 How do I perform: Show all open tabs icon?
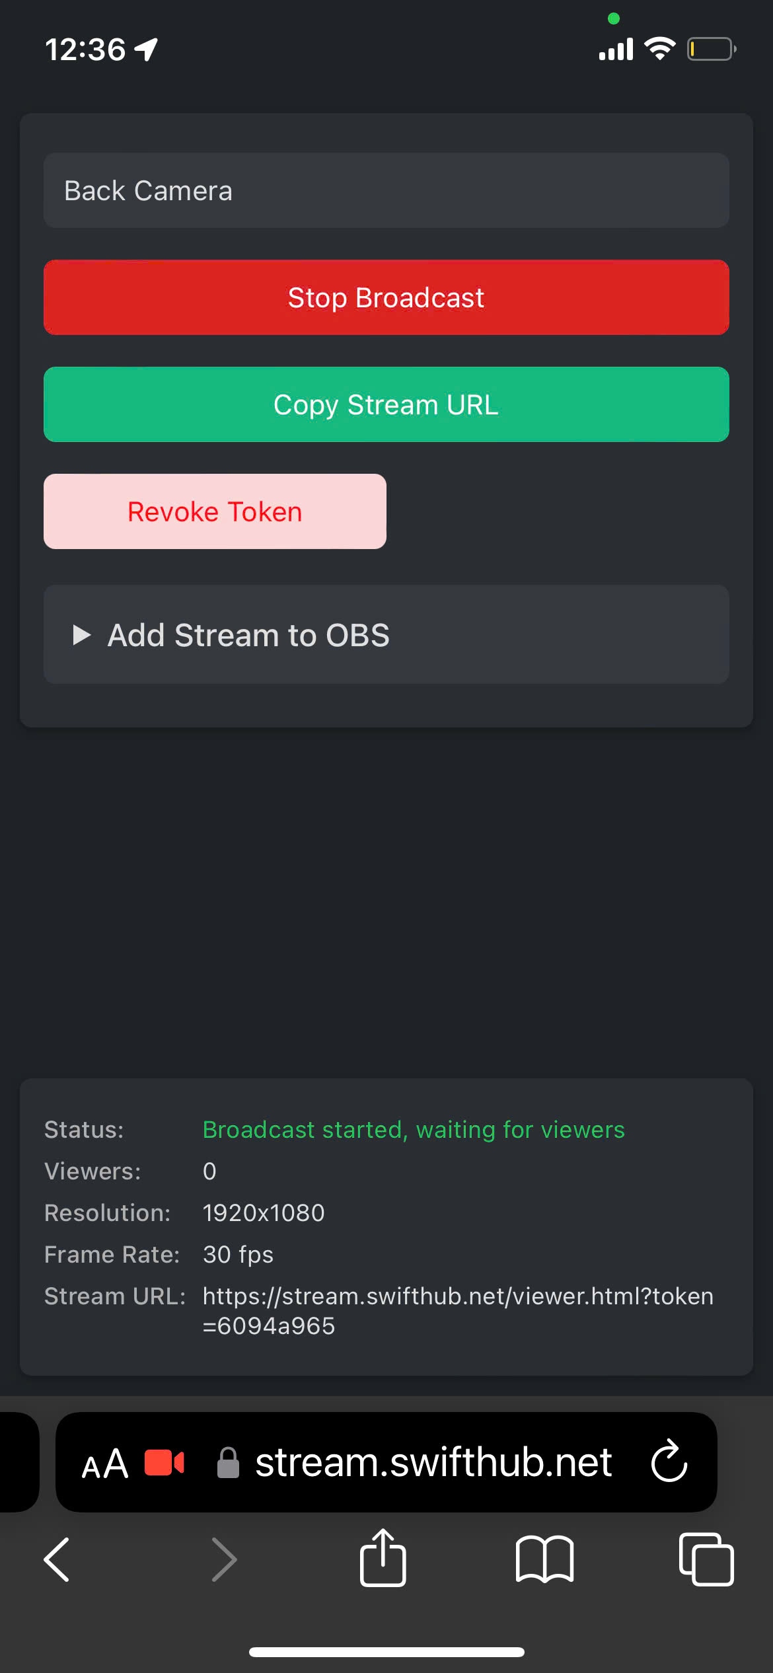tap(706, 1559)
